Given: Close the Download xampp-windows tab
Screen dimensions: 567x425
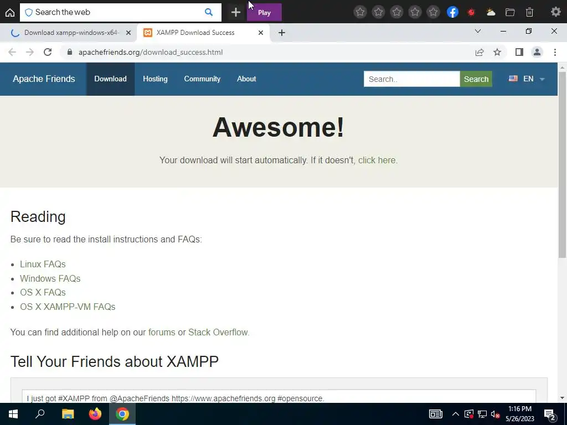Looking at the screenshot, I should coord(128,33).
